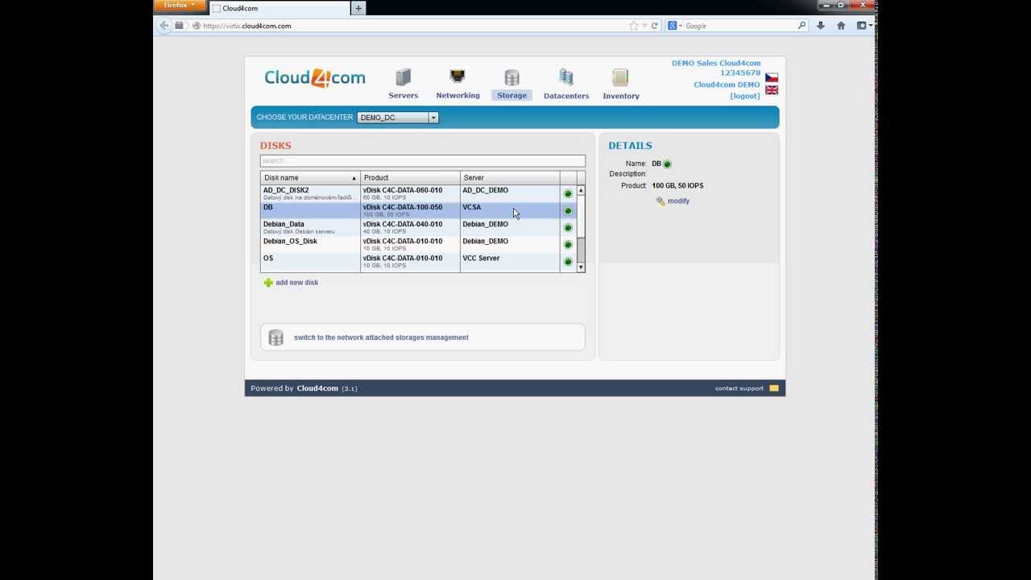Open a new browser tab with plus

point(358,8)
